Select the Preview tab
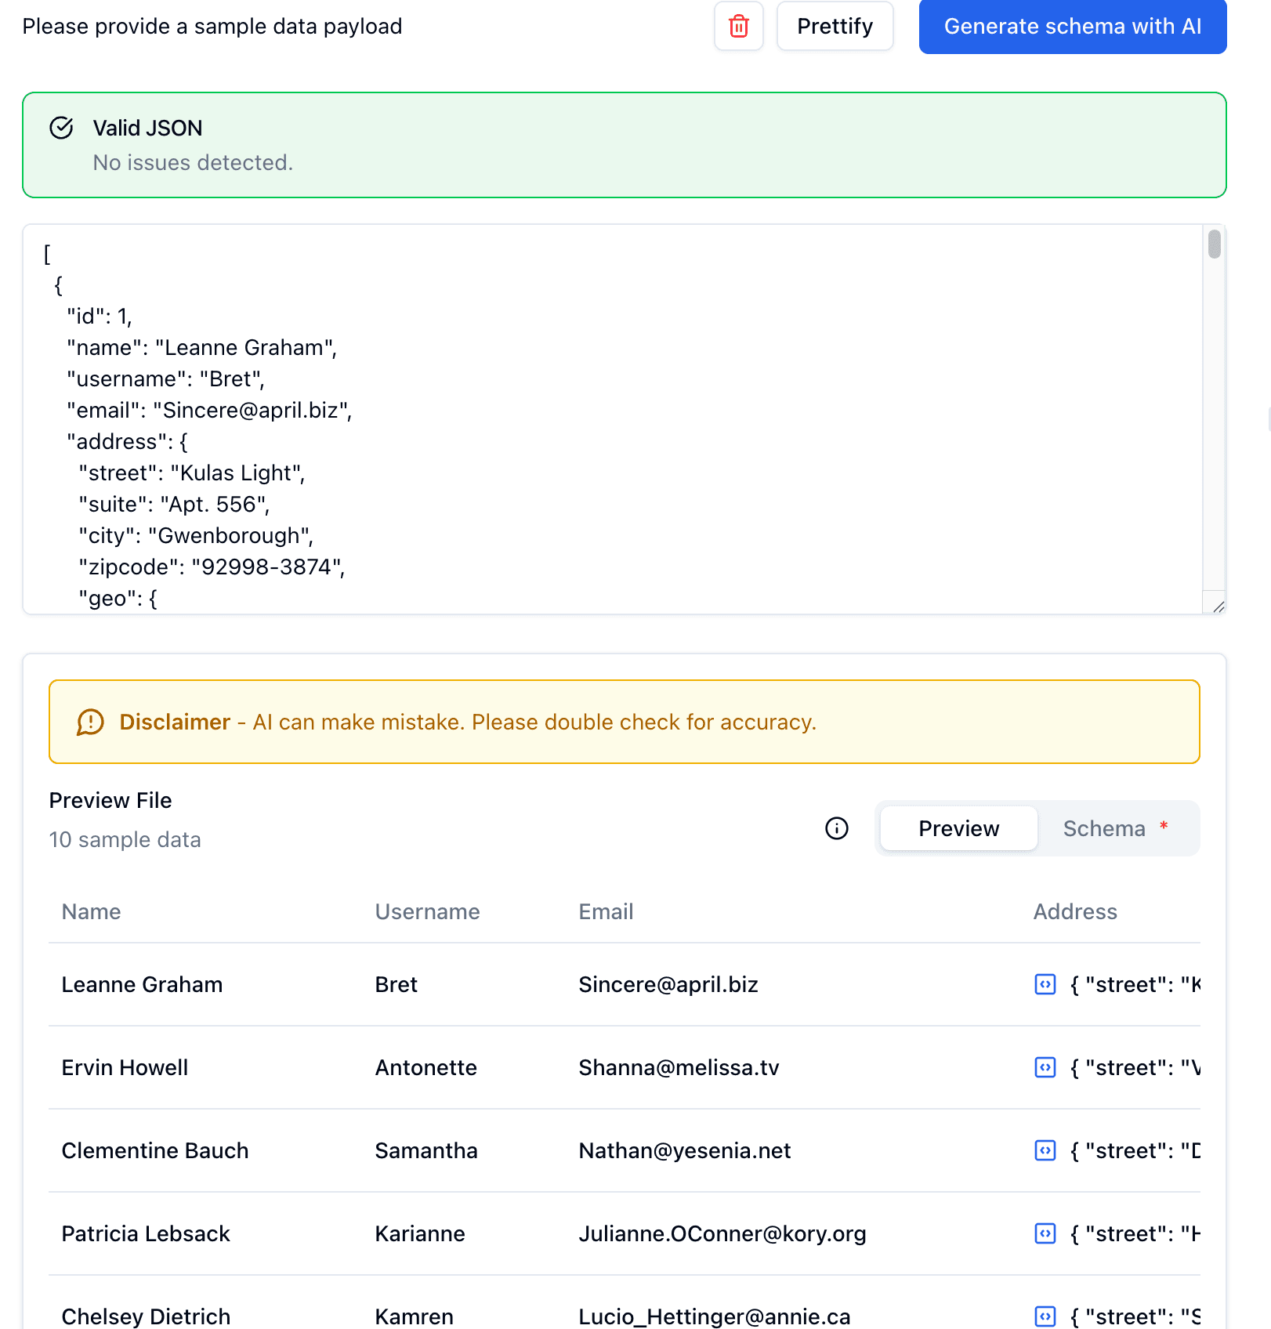The height and width of the screenshot is (1329, 1271). (x=958, y=828)
